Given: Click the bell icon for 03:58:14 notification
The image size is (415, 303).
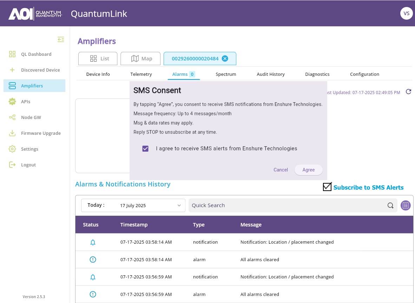Looking at the screenshot, I should pos(93,242).
